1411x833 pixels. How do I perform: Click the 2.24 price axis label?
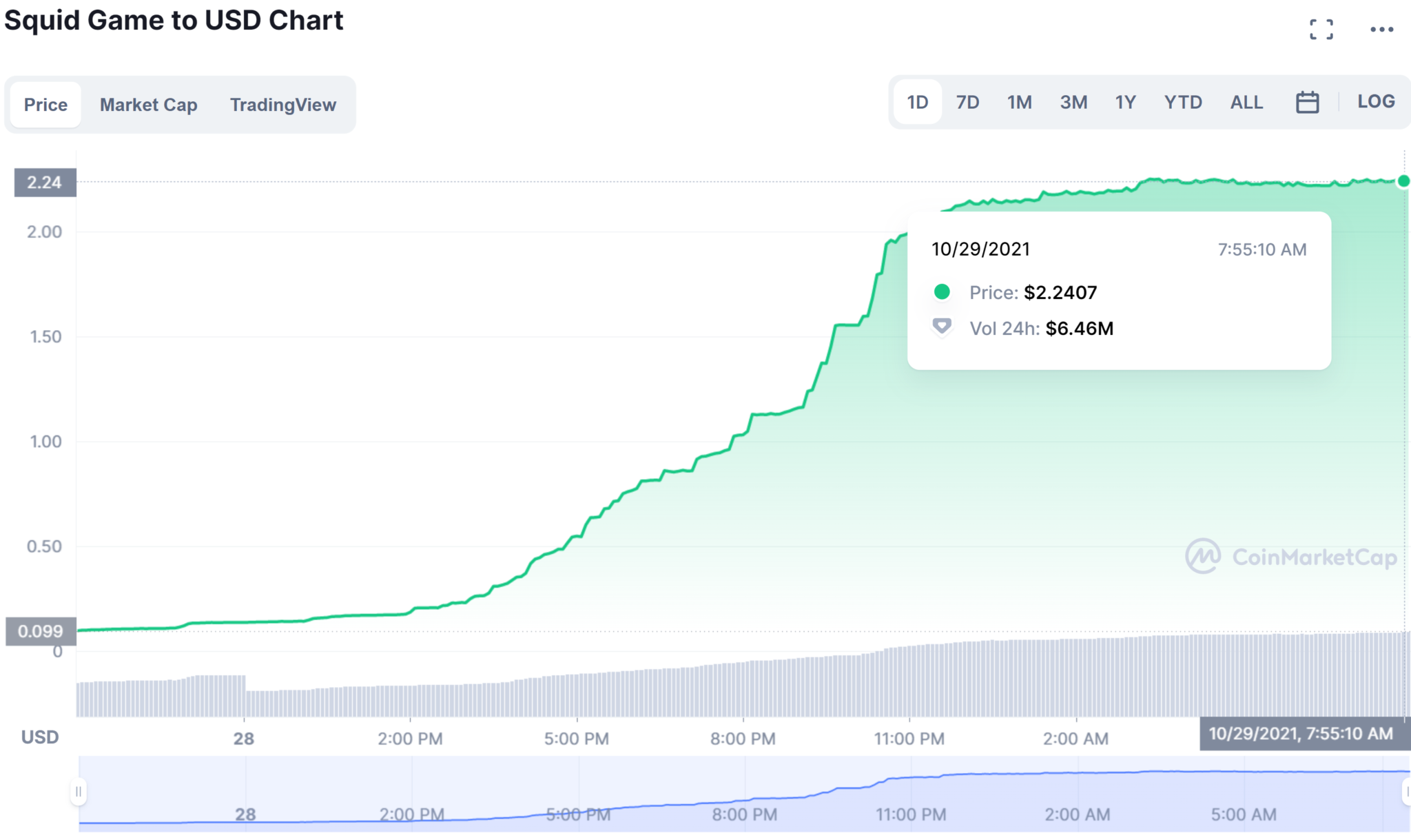pyautogui.click(x=45, y=183)
